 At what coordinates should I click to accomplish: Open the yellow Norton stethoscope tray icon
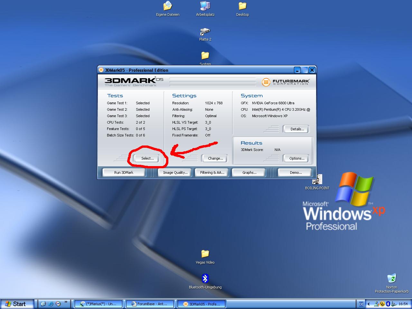(x=382, y=304)
